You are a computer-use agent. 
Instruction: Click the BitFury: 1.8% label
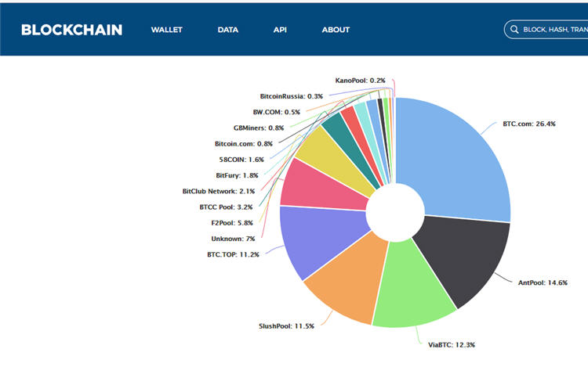[x=237, y=175]
